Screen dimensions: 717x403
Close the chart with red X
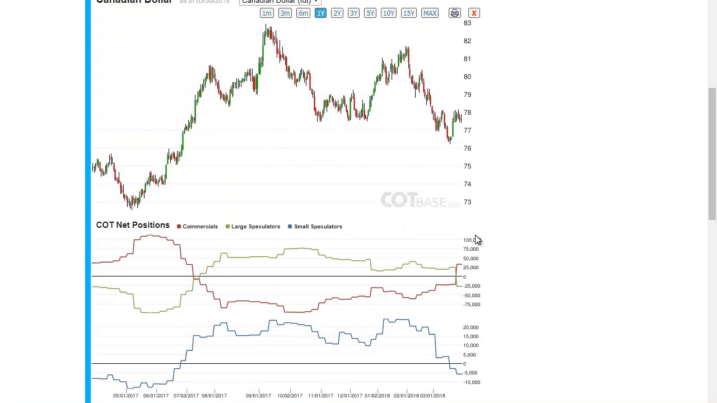click(x=474, y=13)
